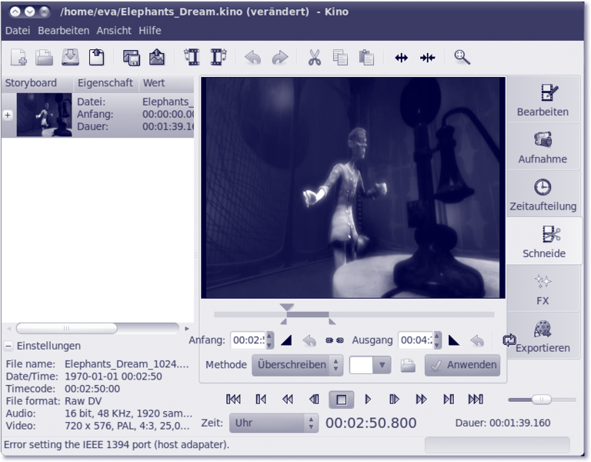Expand the storyboard scene with plus icon

coord(8,115)
